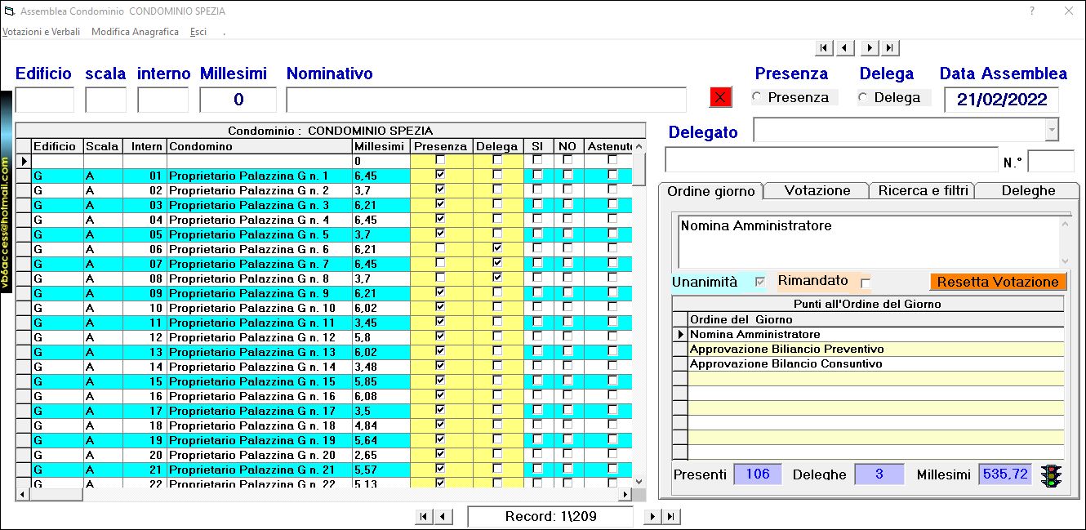Step to next record in bottom navigator
The width and height of the screenshot is (1086, 530).
652,516
